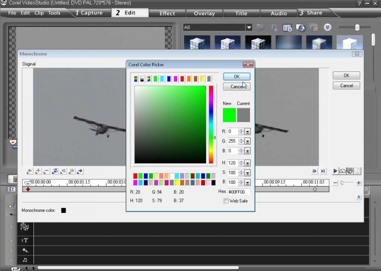
Task: Expand the G value dropdown arrow
Action: pyautogui.click(x=248, y=141)
